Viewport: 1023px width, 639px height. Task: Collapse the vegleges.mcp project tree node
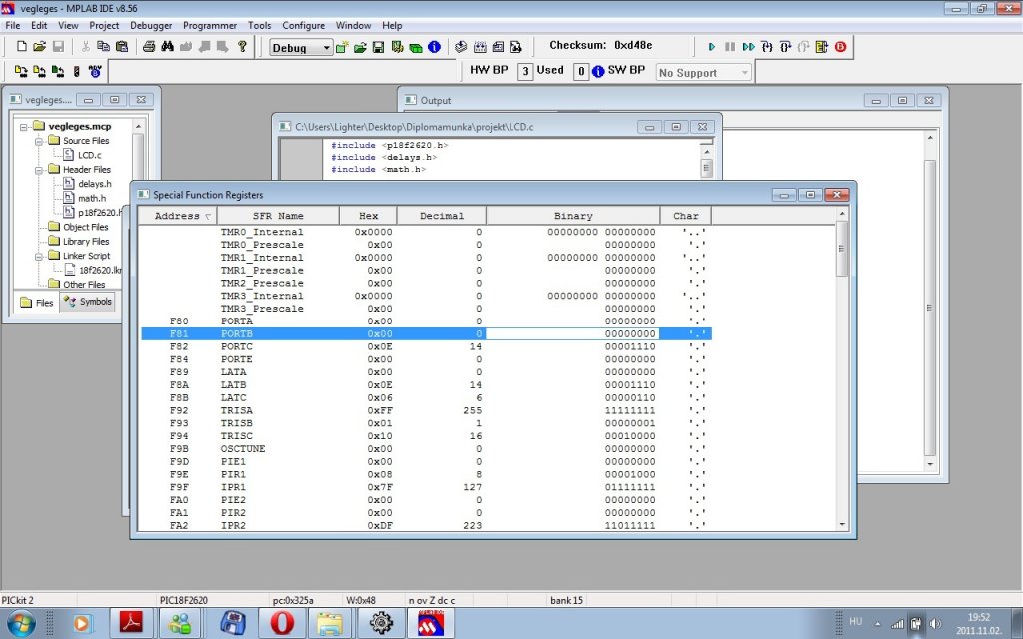[x=24, y=127]
